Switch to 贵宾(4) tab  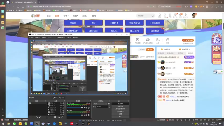[180, 53]
